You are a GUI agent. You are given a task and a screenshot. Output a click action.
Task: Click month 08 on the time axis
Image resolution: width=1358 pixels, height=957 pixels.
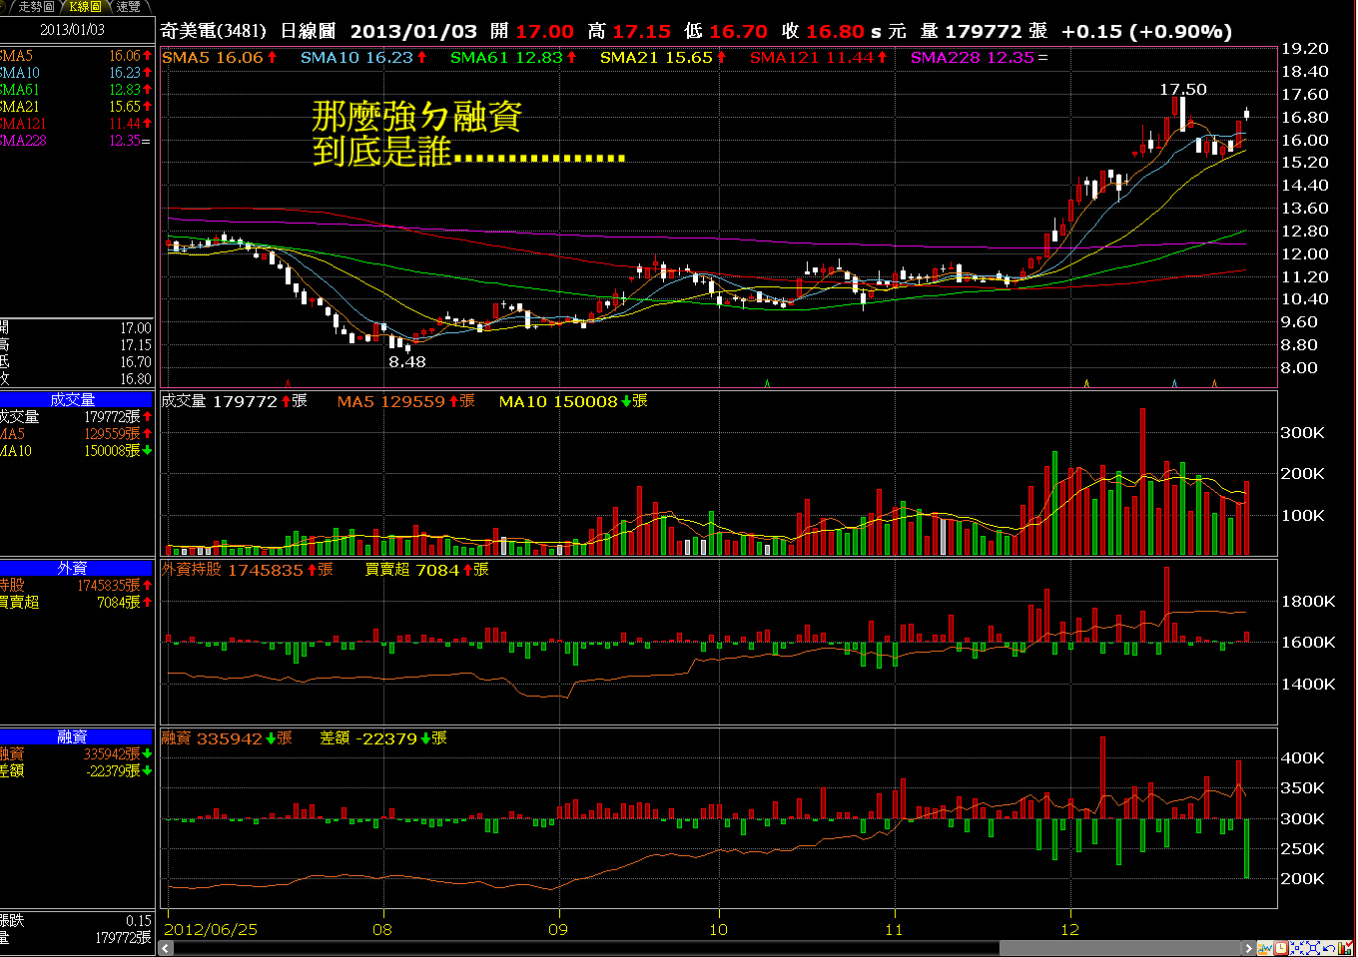pyautogui.click(x=382, y=930)
